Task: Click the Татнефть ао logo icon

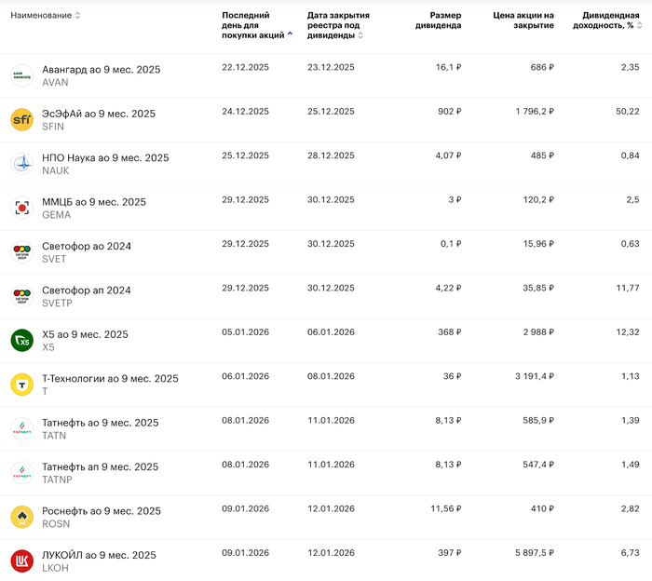Action: pos(21,429)
